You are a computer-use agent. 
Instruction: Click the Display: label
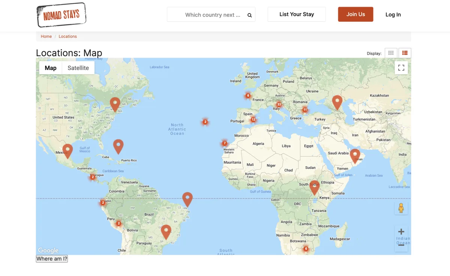point(374,54)
